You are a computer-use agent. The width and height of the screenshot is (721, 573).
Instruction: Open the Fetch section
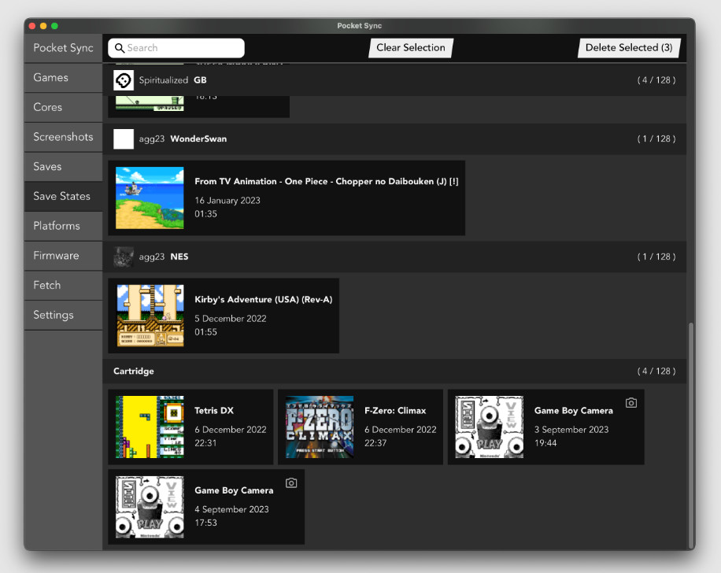(x=64, y=285)
